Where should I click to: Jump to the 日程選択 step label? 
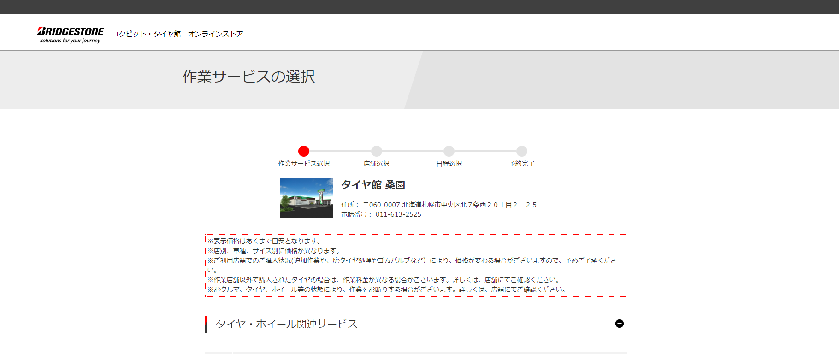pyautogui.click(x=449, y=164)
